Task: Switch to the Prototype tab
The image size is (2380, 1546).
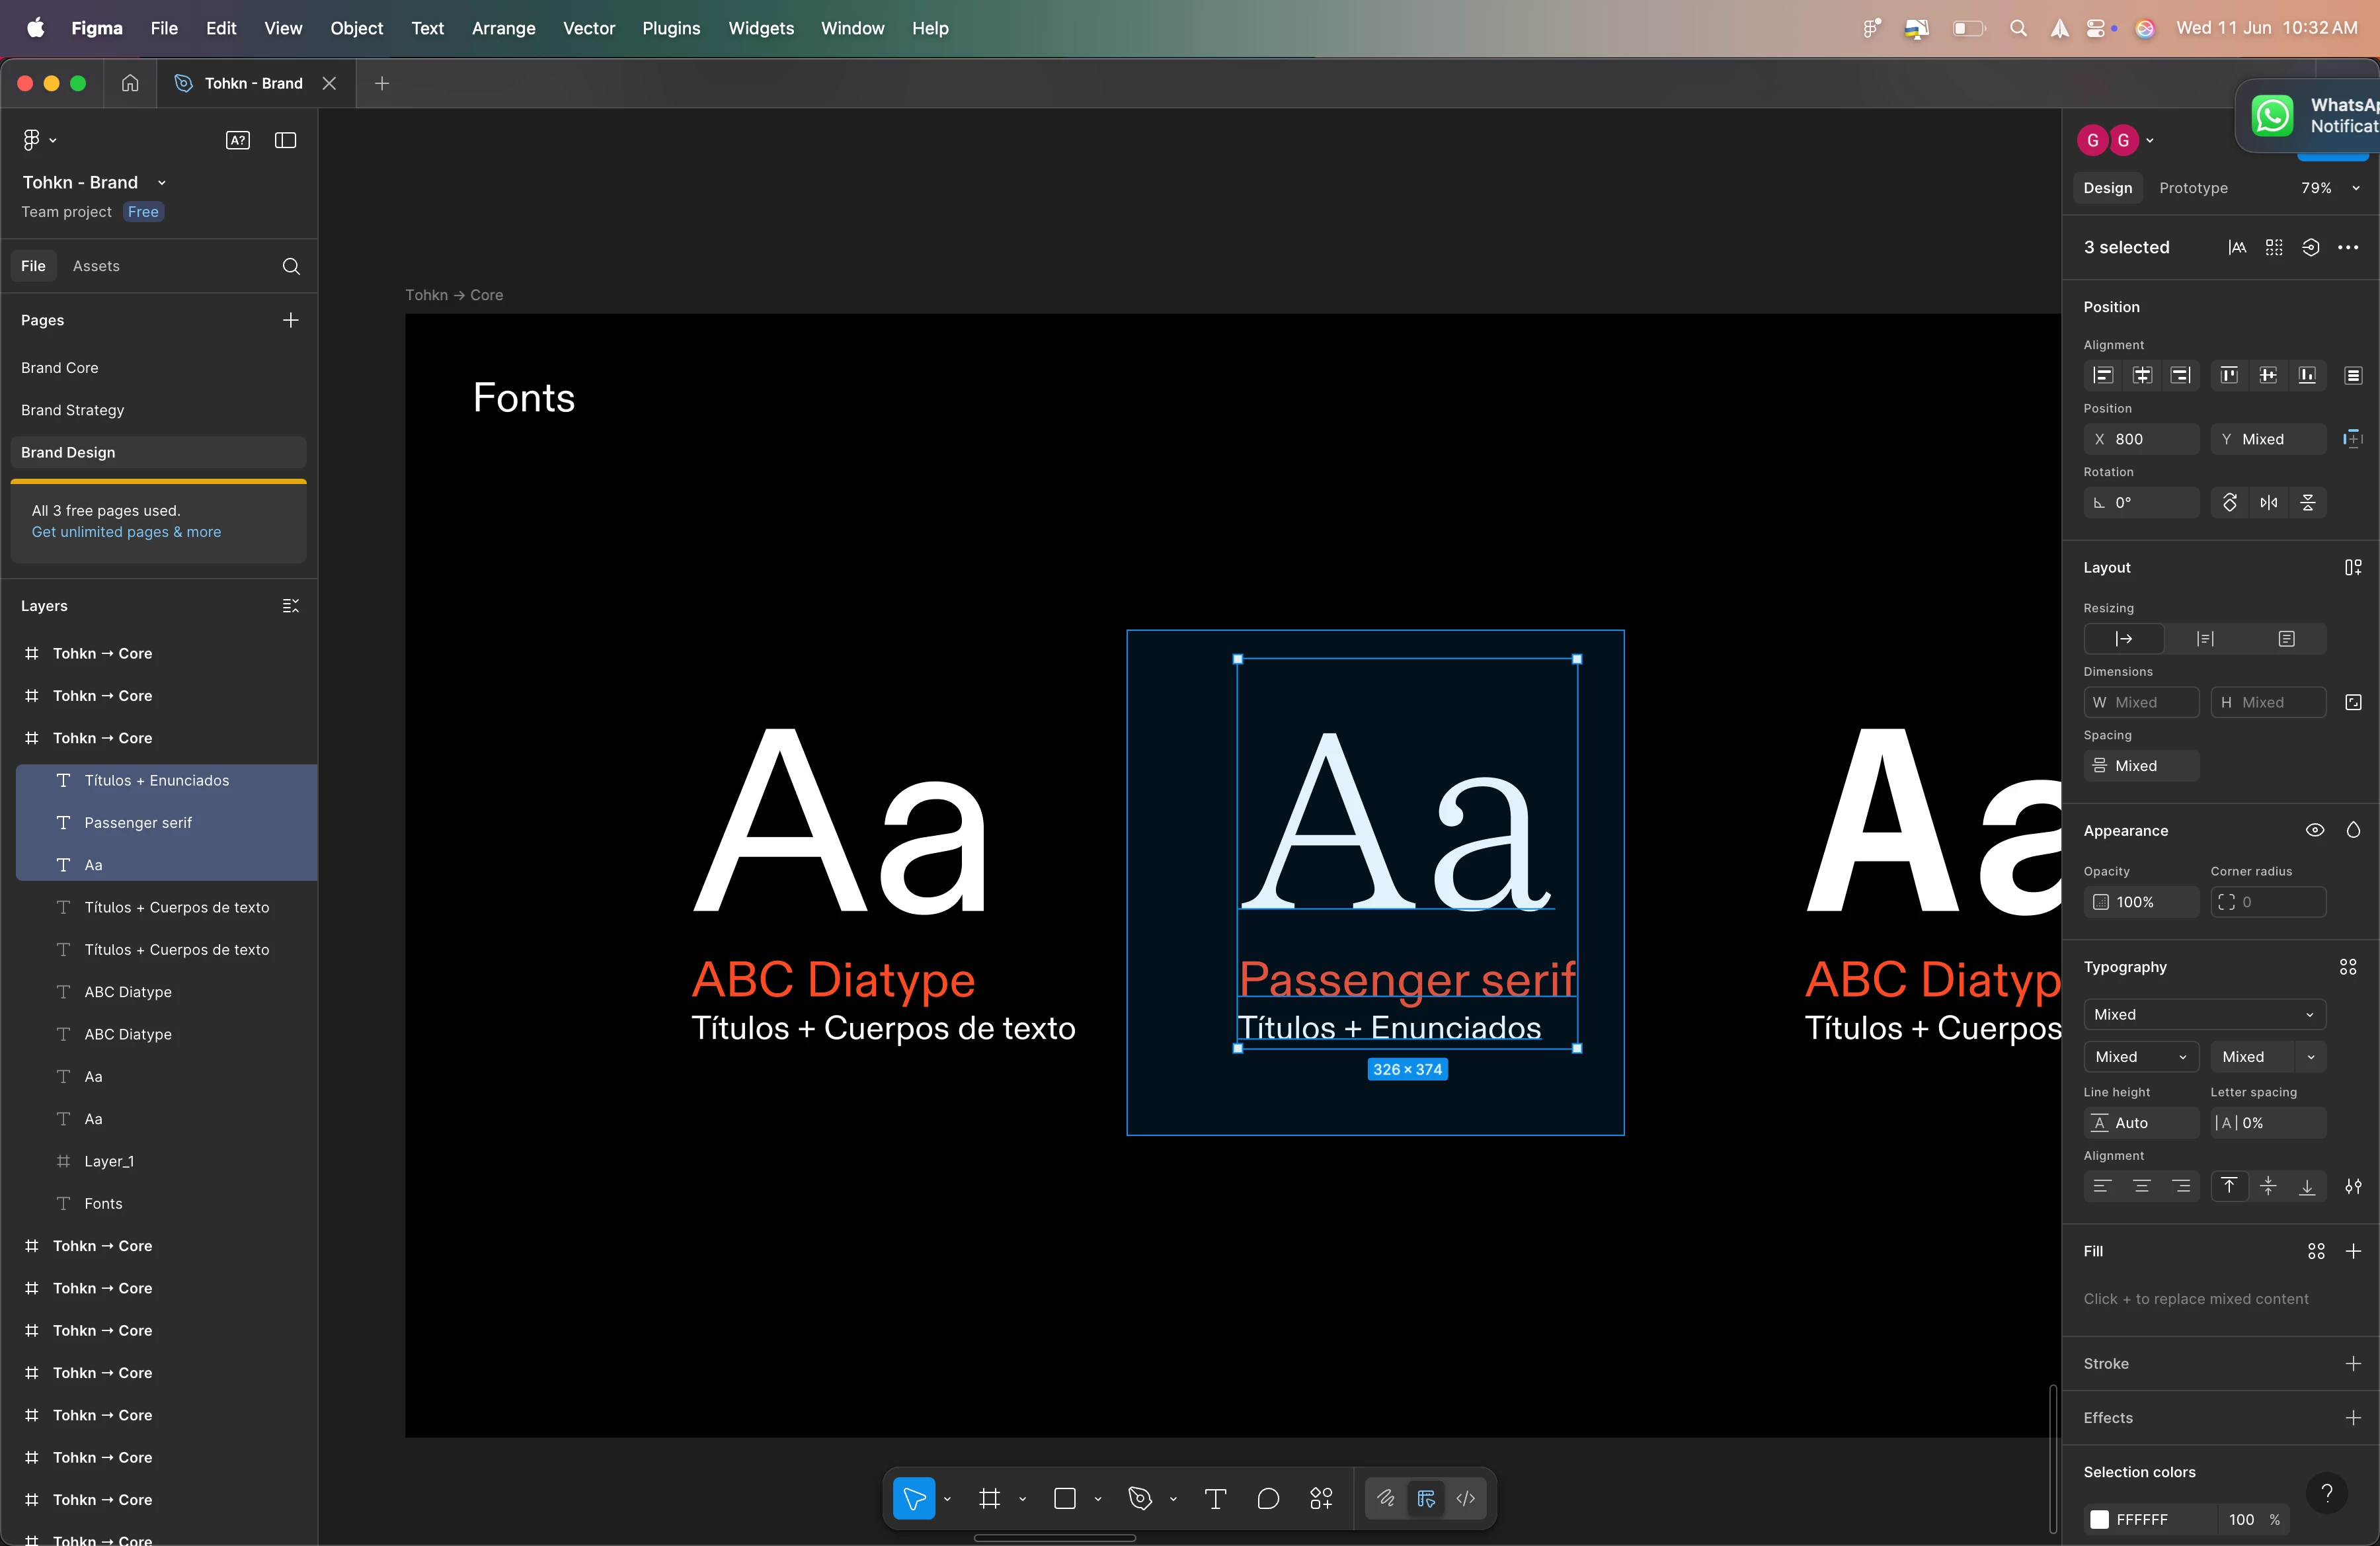Action: point(2193,188)
